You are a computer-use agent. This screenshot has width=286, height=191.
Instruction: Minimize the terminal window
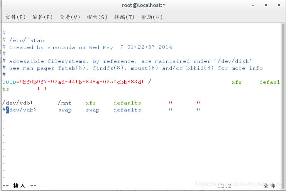click(x=253, y=5)
